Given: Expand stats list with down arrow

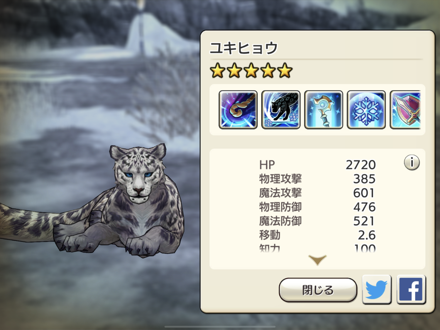Looking at the screenshot, I should pos(317,260).
